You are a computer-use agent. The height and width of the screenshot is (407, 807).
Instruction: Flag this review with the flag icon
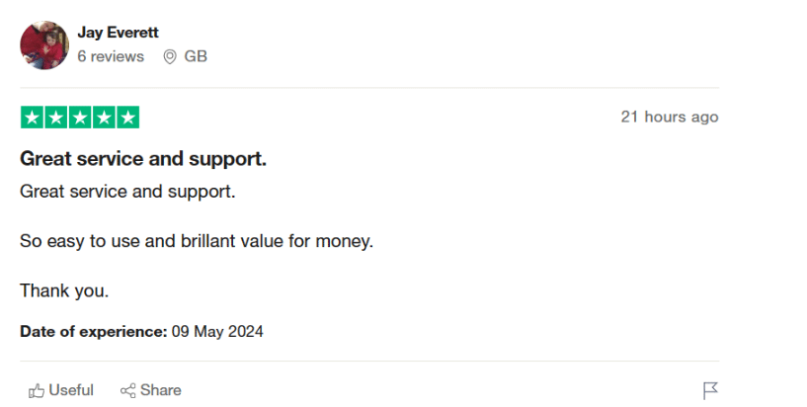pyautogui.click(x=709, y=390)
